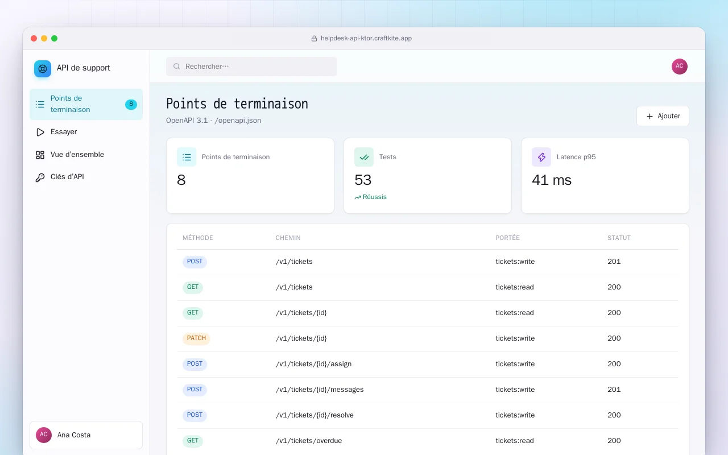
Task: Click the trend arrow icon beside Réussis
Action: (x=358, y=197)
